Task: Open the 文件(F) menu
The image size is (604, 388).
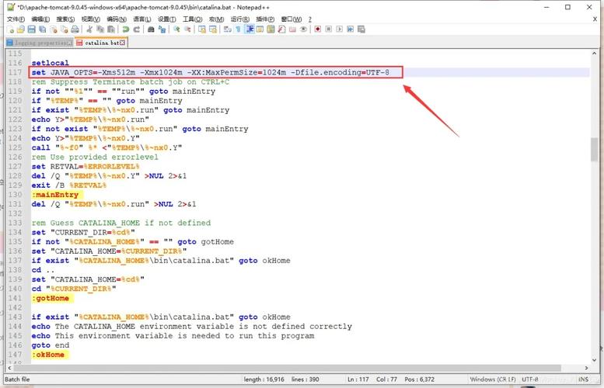Action: [16, 19]
